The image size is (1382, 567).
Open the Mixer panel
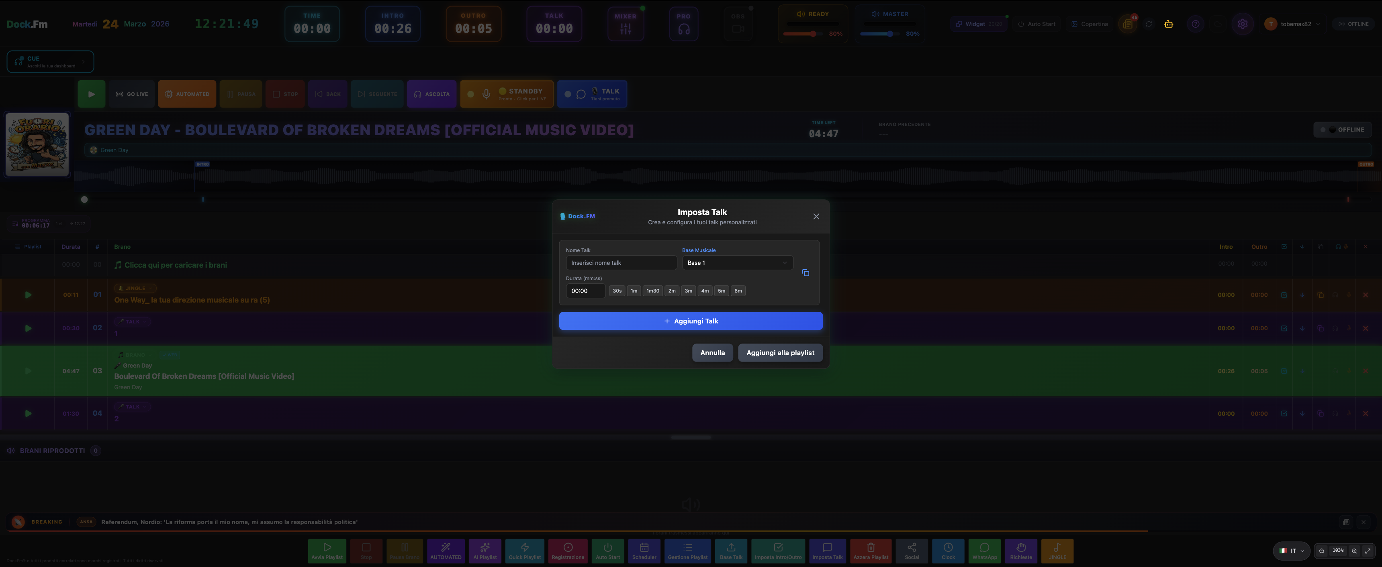pos(626,24)
